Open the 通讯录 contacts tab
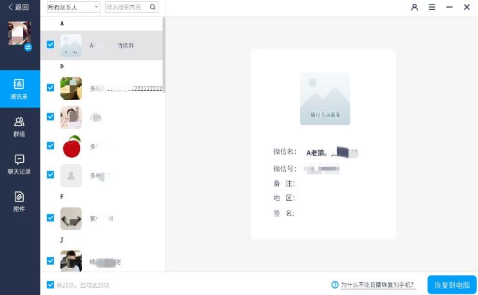This screenshot has width=478, height=295. click(x=20, y=89)
